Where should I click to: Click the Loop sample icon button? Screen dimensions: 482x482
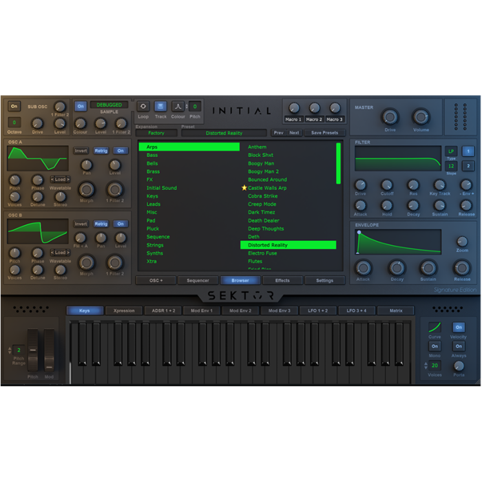point(143,106)
